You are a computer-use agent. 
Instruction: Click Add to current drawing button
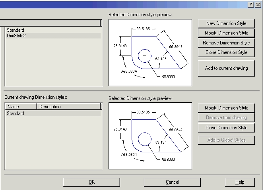click(226, 68)
